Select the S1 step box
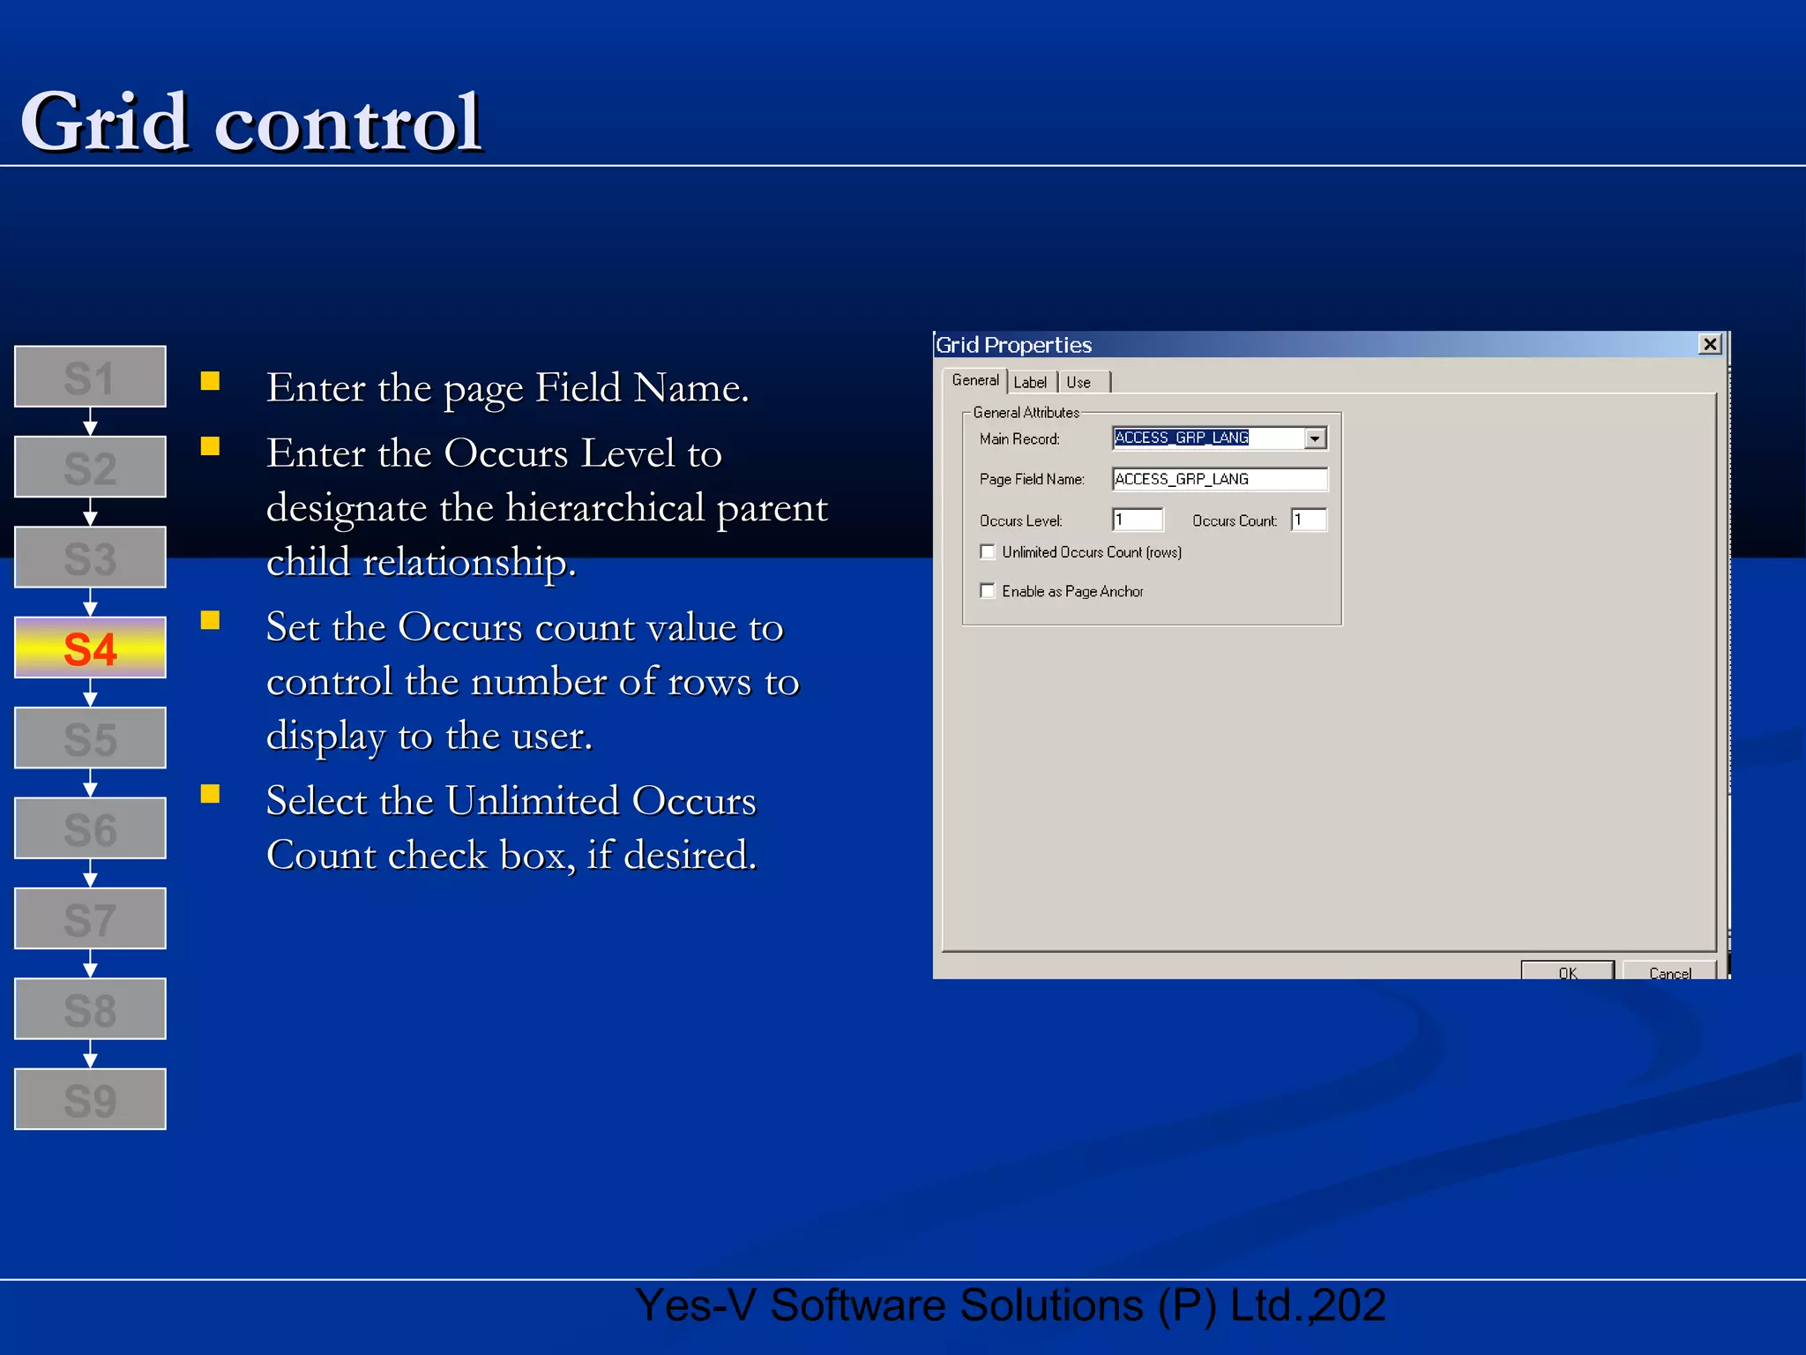This screenshot has height=1355, width=1806. coord(90,378)
